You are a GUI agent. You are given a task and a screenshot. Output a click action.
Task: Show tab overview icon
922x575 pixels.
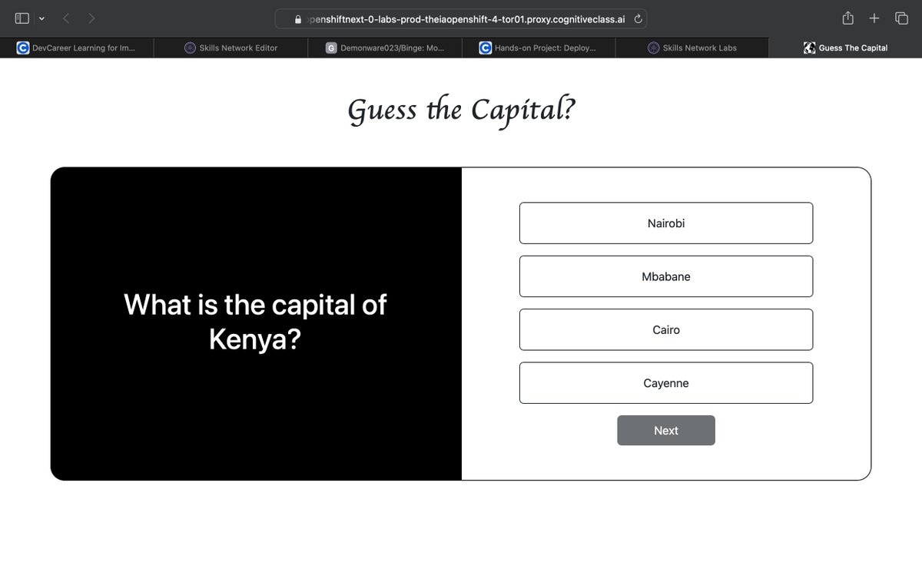pos(901,18)
